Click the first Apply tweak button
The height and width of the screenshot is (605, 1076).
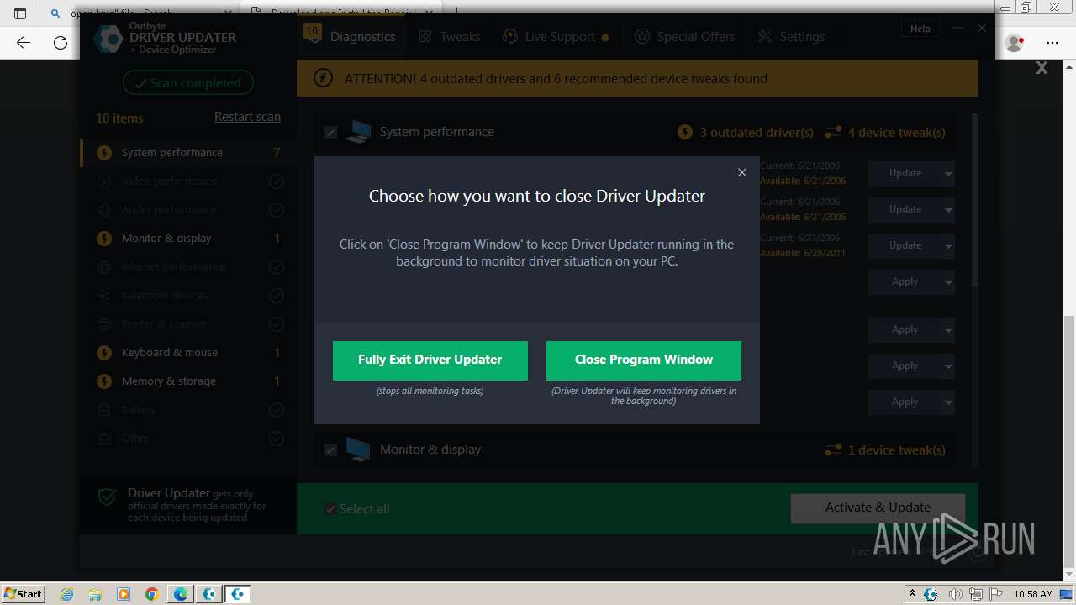(905, 281)
